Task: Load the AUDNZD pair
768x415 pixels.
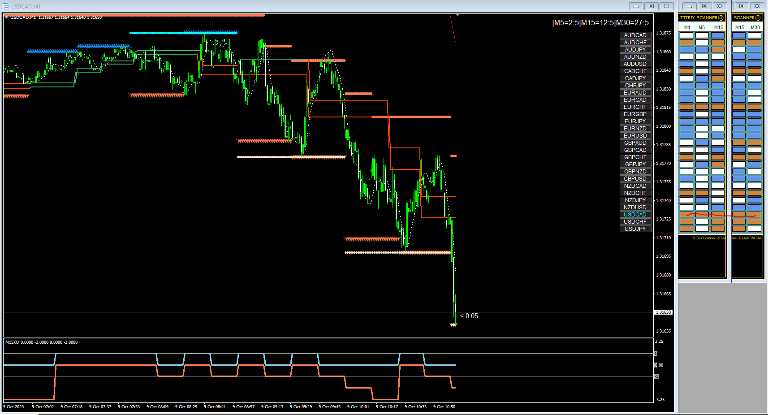Action: point(635,57)
